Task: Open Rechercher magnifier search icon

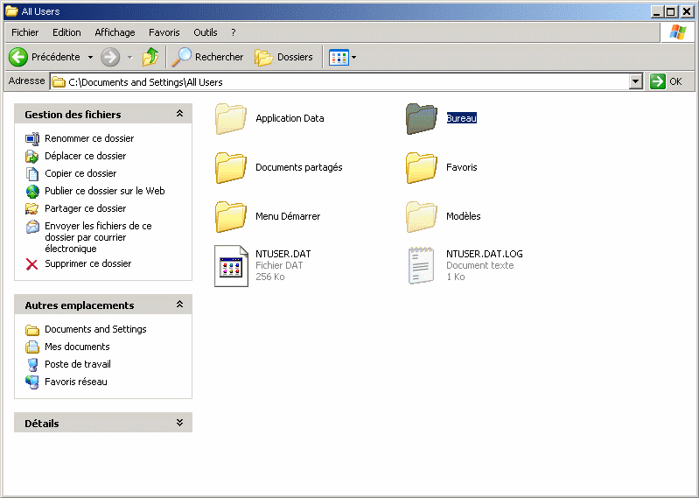Action: coord(181,57)
